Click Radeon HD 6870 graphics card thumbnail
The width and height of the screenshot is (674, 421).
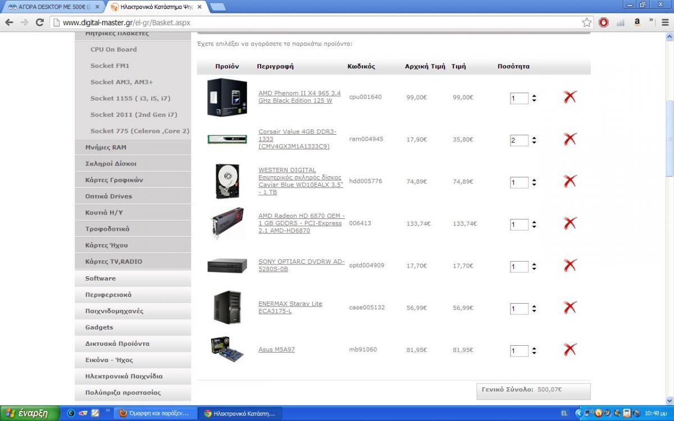[x=227, y=223]
